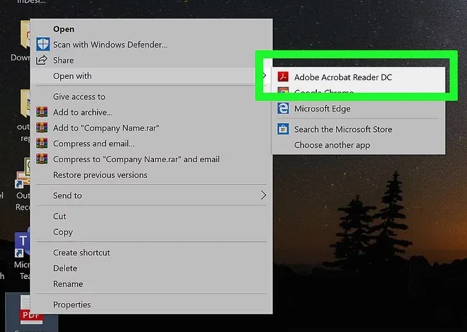Click the Adobe Acrobat red PDF icon
The height and width of the screenshot is (332, 467).
(x=283, y=77)
